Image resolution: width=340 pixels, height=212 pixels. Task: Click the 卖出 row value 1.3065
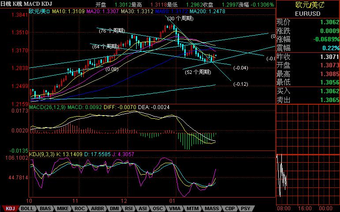(329, 100)
